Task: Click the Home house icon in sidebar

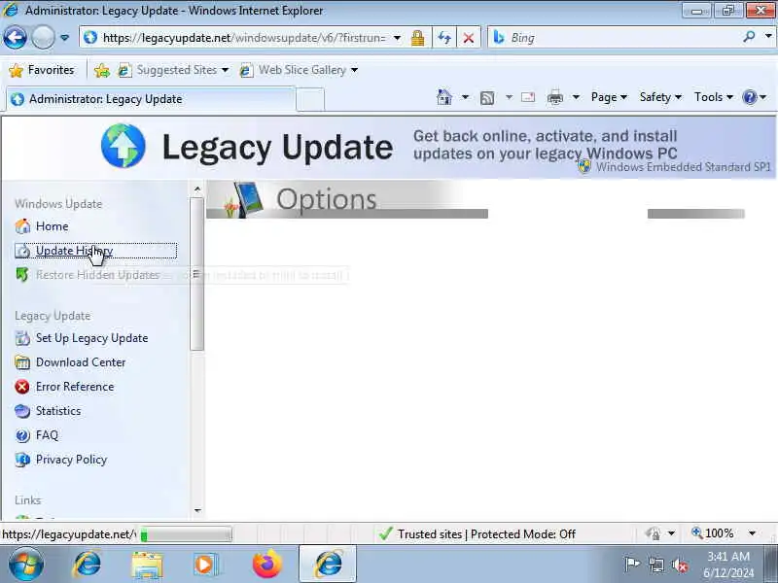Action: (22, 226)
